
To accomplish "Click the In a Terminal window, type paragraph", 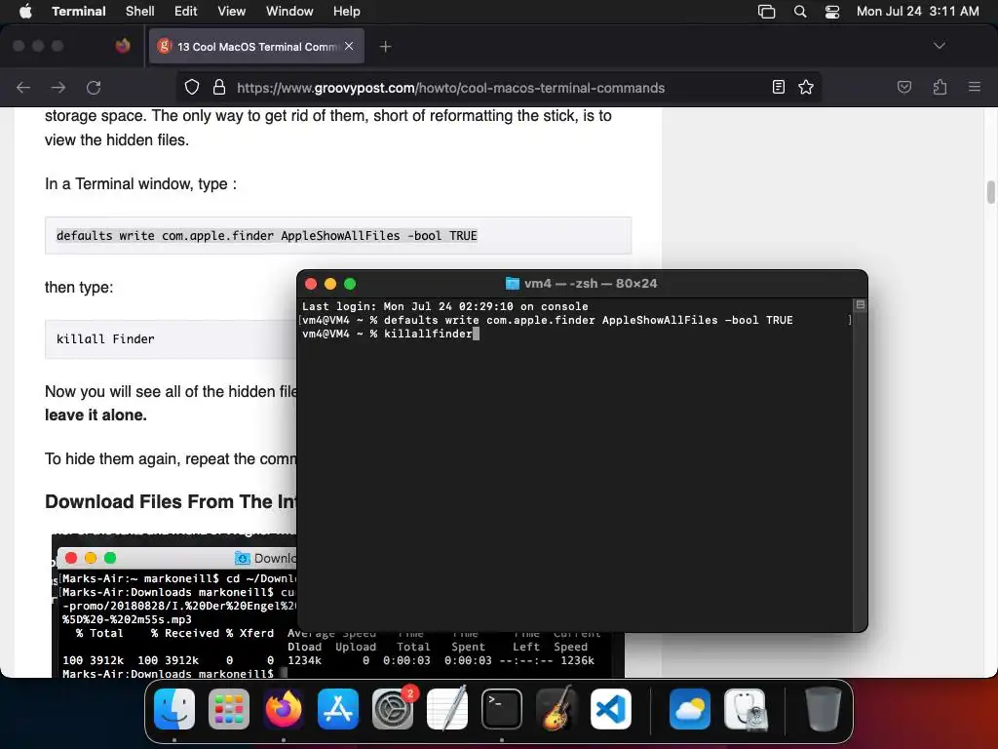I will click(140, 184).
